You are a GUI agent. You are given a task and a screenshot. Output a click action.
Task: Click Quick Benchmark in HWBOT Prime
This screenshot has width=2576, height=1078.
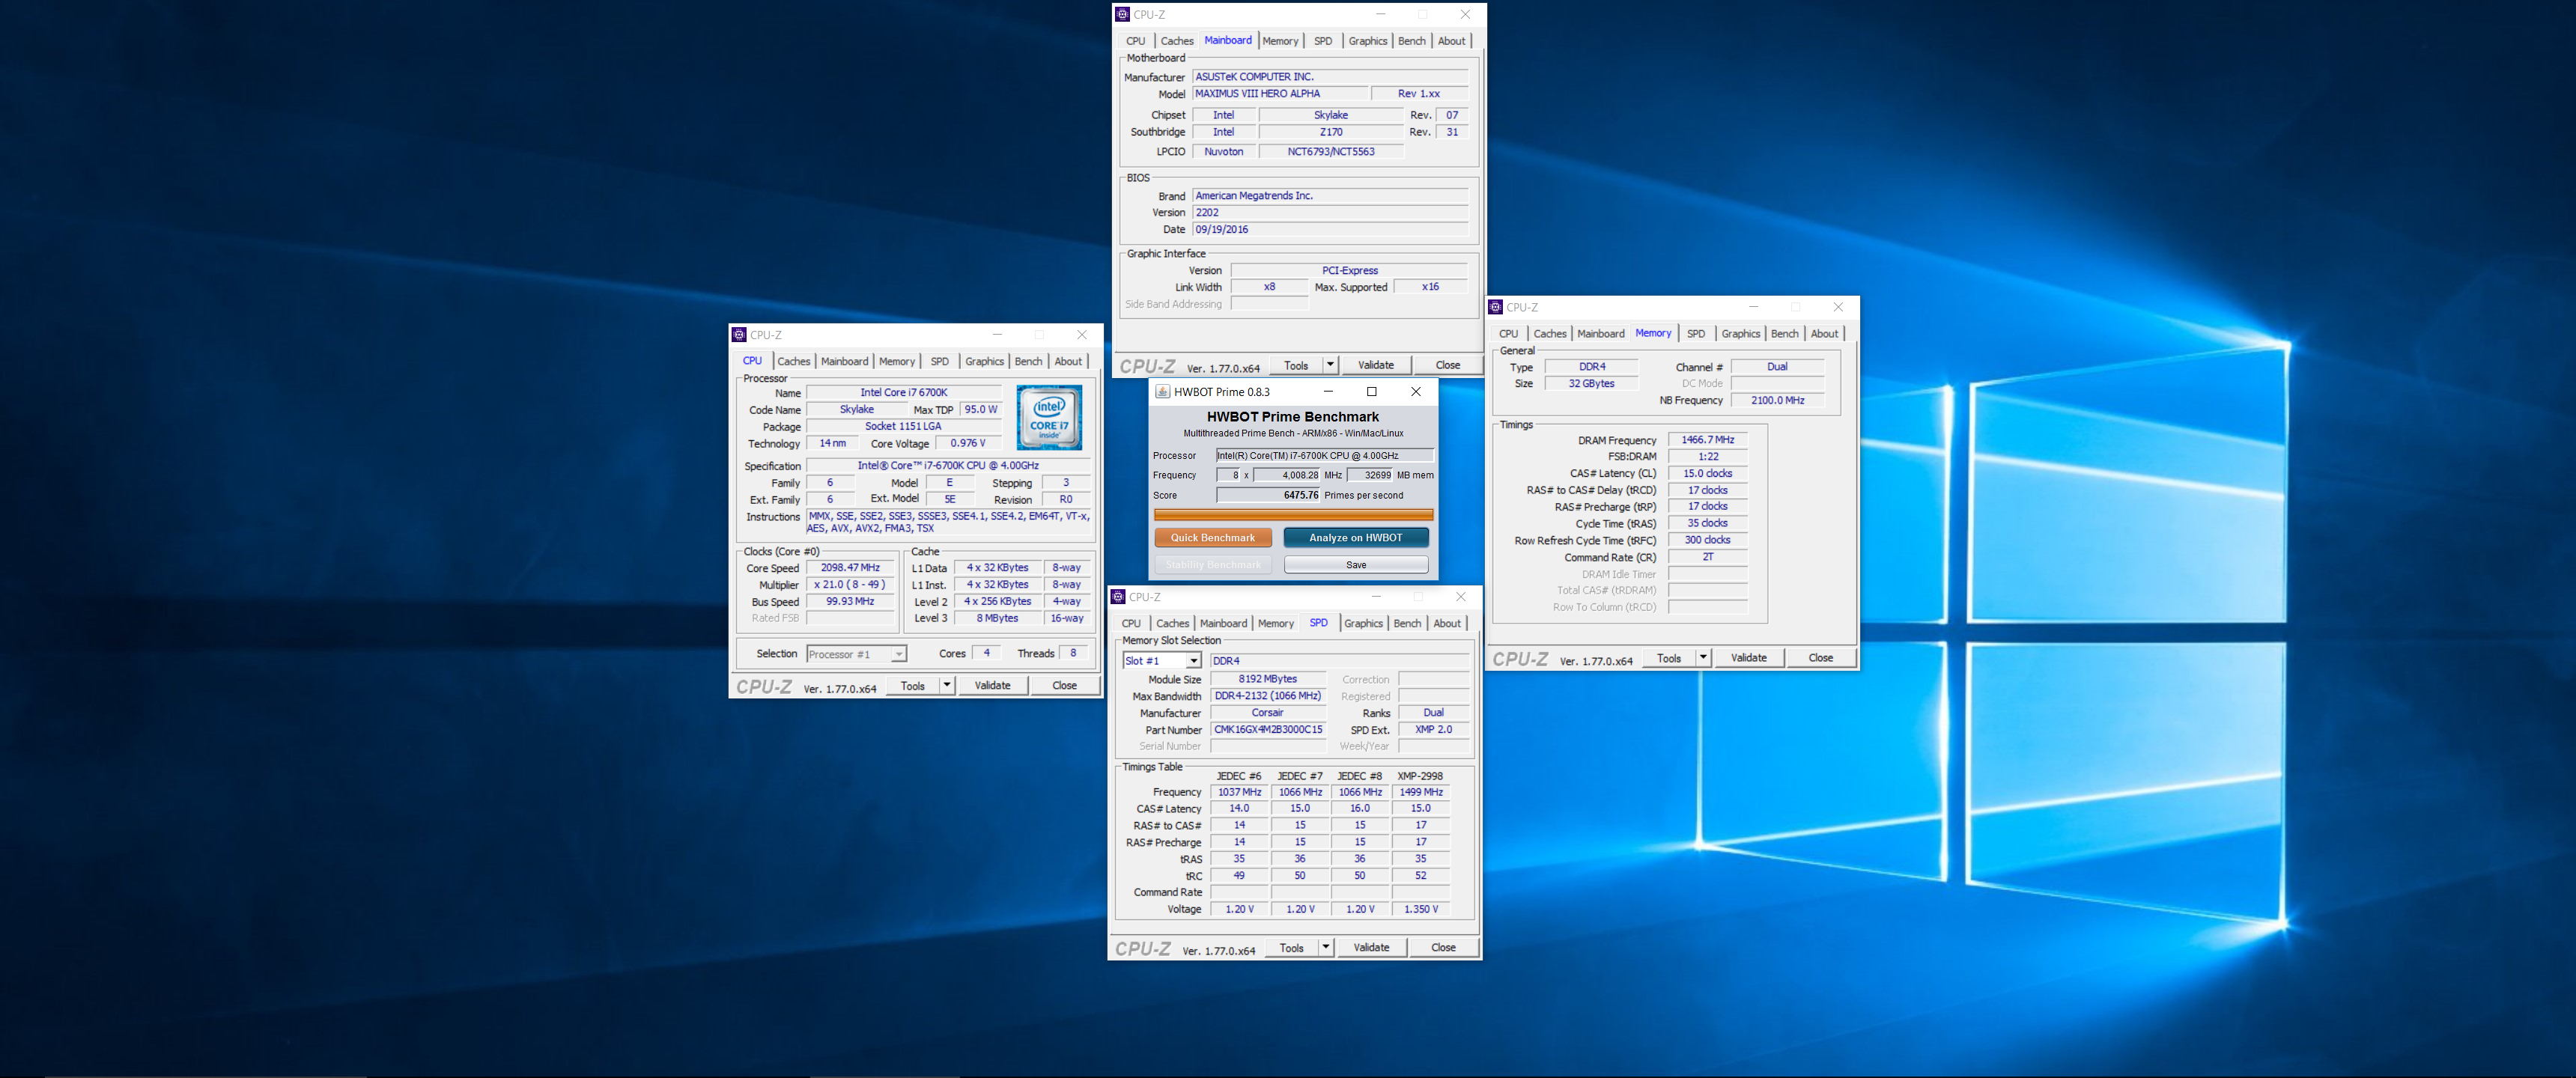coord(1212,538)
